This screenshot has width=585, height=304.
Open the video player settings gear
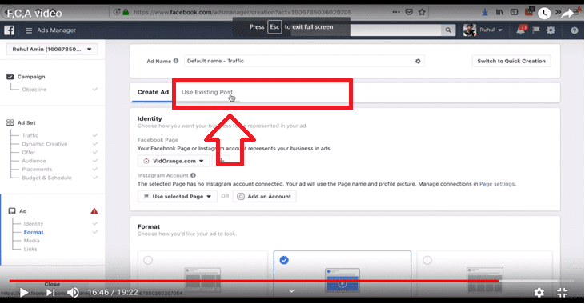pos(539,293)
